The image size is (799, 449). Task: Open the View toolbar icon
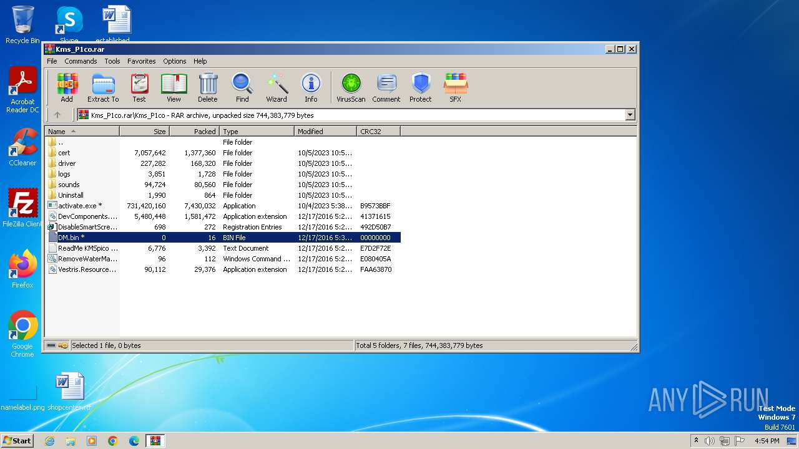pos(174,88)
